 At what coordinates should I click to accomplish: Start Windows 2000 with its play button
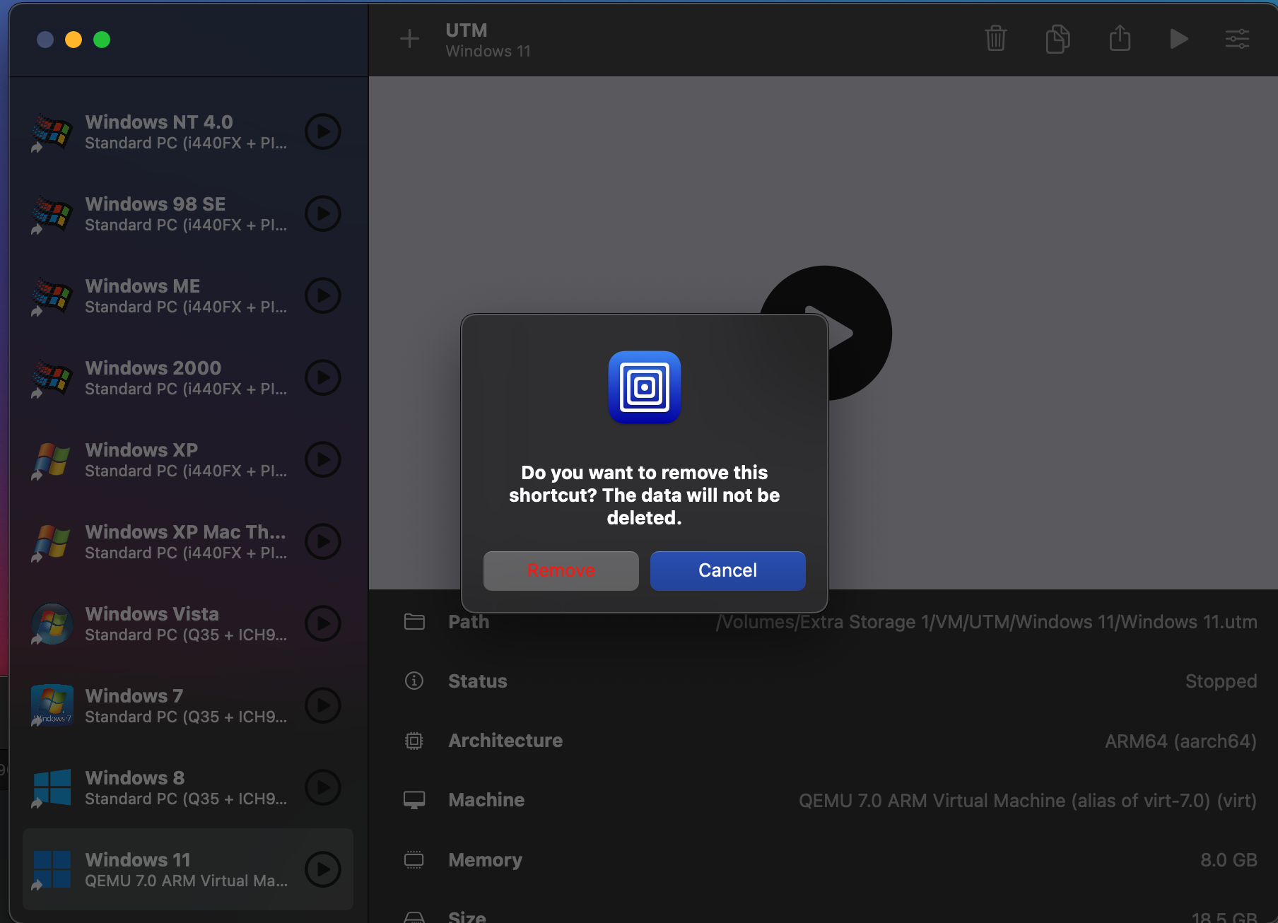(x=323, y=377)
